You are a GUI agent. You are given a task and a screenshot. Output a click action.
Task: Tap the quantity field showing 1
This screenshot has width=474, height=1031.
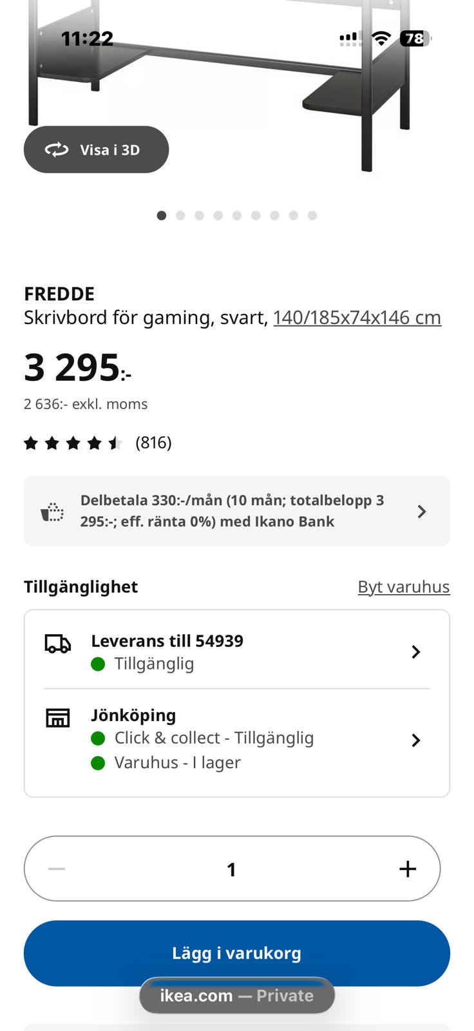click(232, 869)
